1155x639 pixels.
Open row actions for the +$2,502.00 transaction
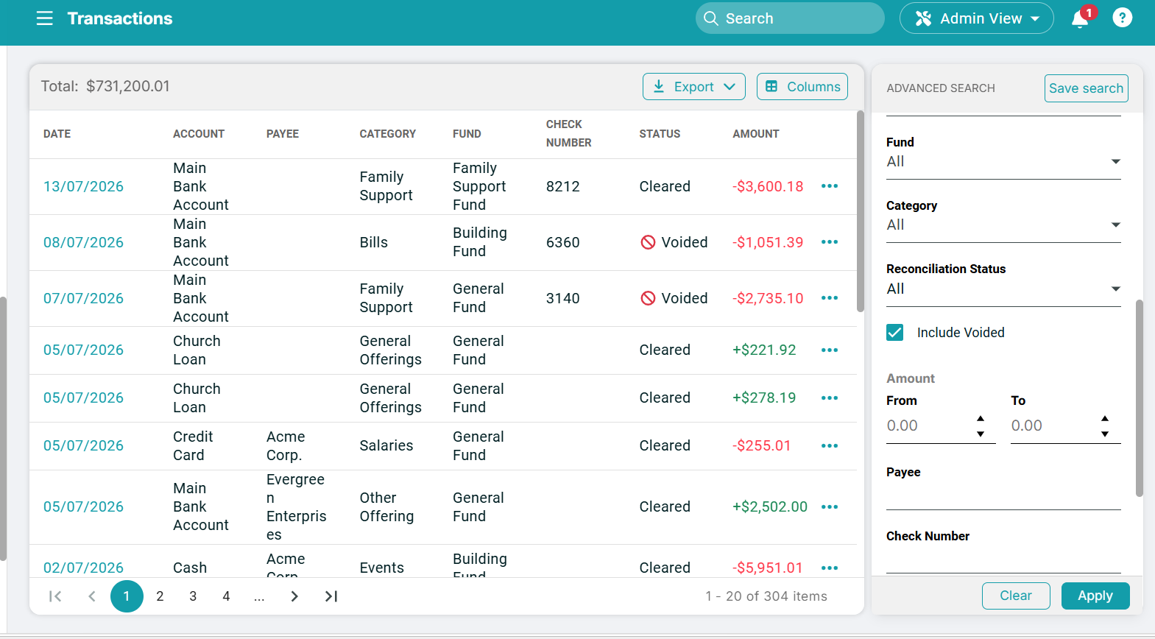click(830, 507)
